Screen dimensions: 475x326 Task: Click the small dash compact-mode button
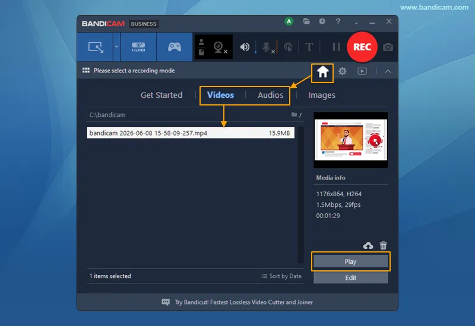pyautogui.click(x=356, y=23)
